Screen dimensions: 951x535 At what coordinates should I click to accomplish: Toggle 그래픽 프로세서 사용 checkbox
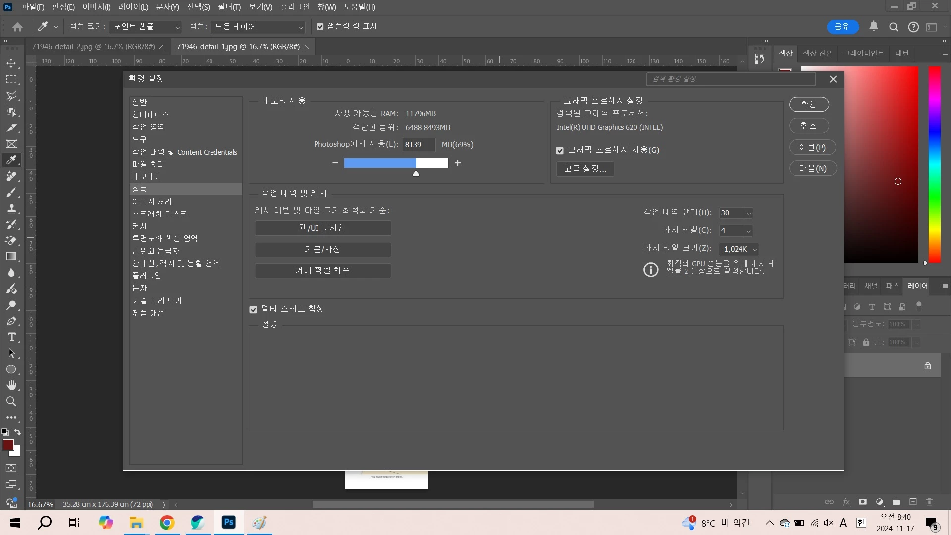coord(560,150)
